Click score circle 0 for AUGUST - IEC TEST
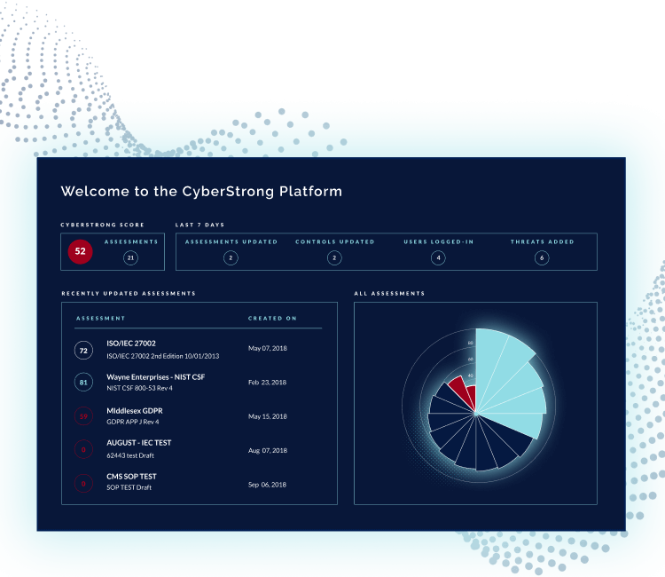 pyautogui.click(x=83, y=449)
